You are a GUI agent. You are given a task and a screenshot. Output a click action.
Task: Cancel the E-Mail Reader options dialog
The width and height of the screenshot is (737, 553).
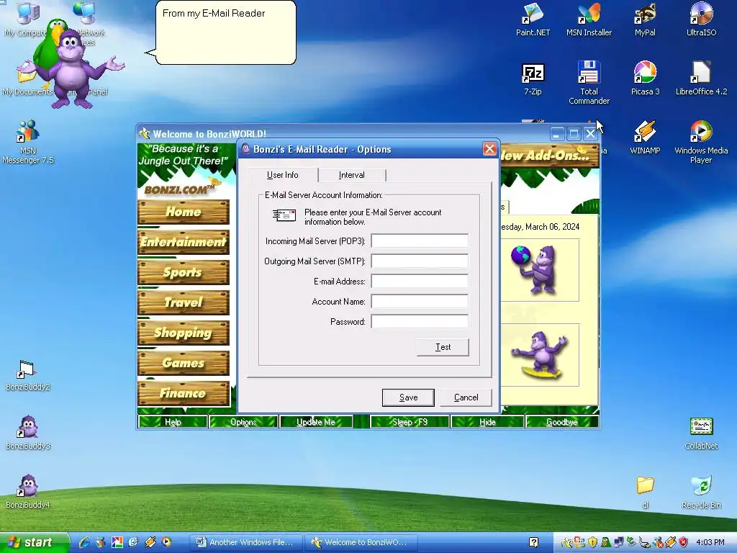click(x=466, y=397)
